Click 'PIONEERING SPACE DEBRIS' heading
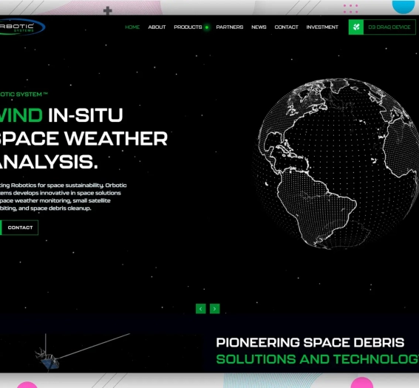Image resolution: width=419 pixels, height=388 pixels. pos(310,343)
